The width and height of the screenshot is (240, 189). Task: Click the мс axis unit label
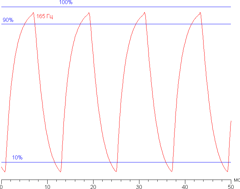[x=237, y=180]
